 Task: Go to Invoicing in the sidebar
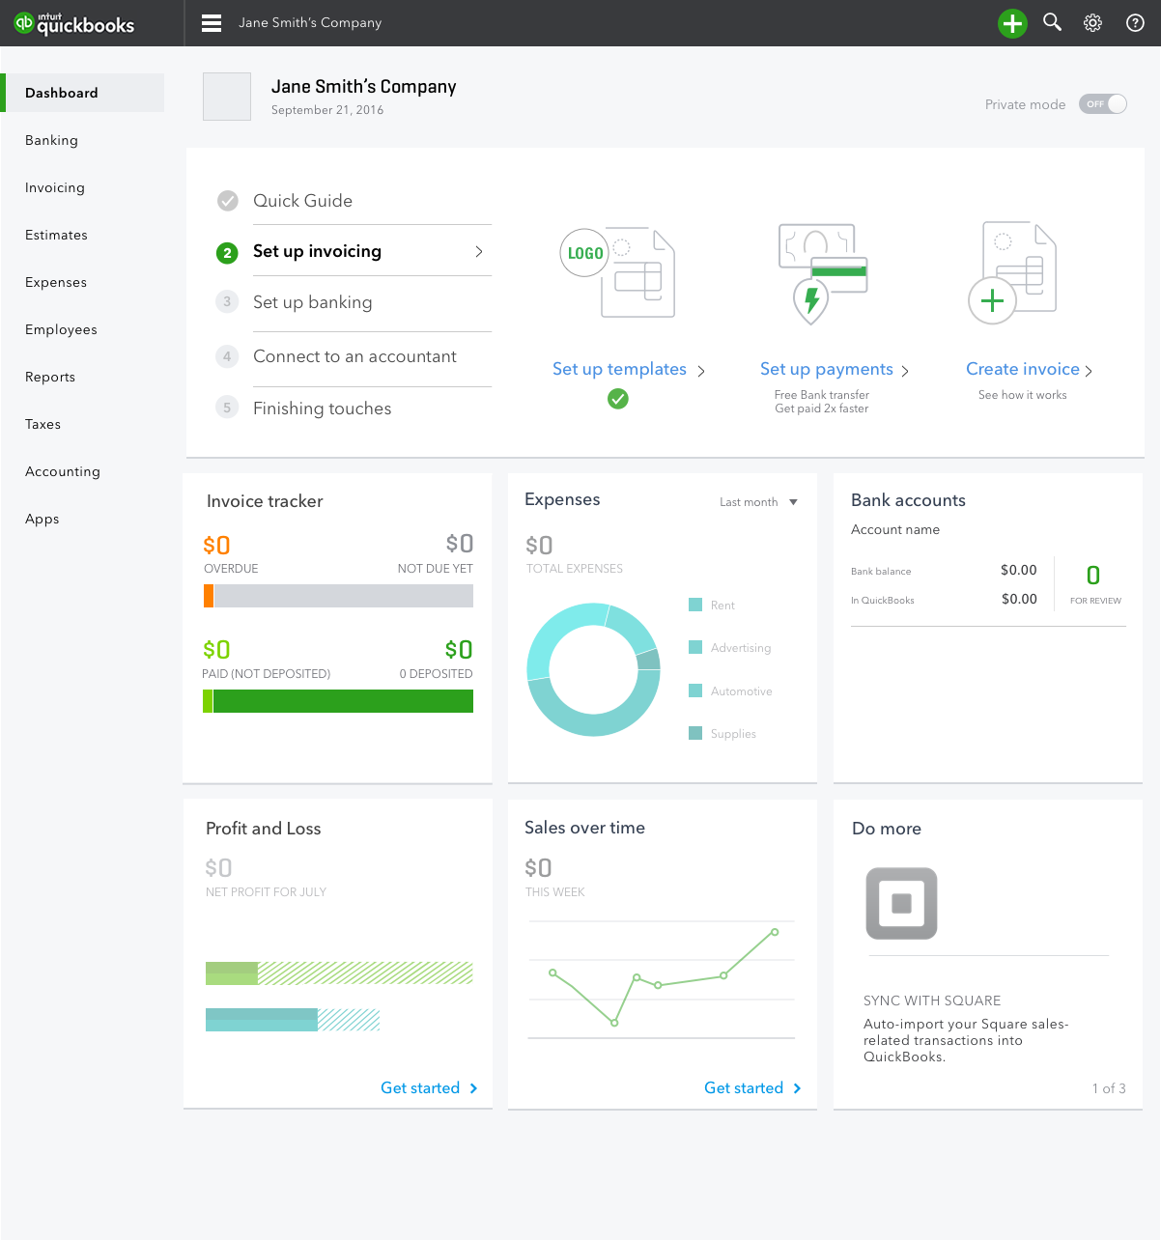click(55, 187)
